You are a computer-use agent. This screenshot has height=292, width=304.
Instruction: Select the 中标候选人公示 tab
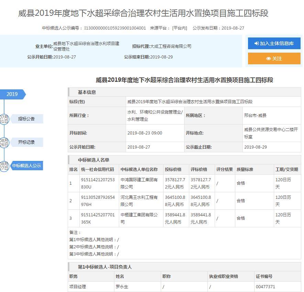pos(26,166)
